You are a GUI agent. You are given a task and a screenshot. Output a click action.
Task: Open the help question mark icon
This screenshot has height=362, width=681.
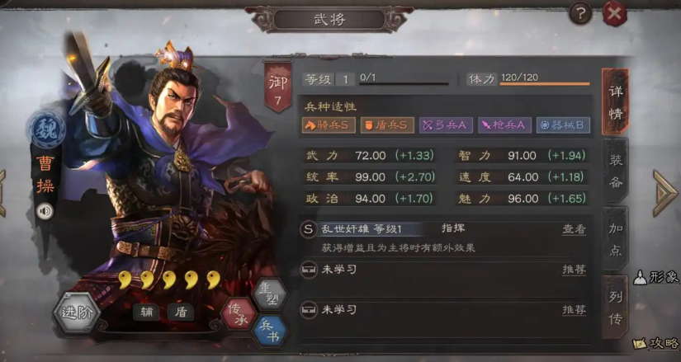tap(580, 14)
